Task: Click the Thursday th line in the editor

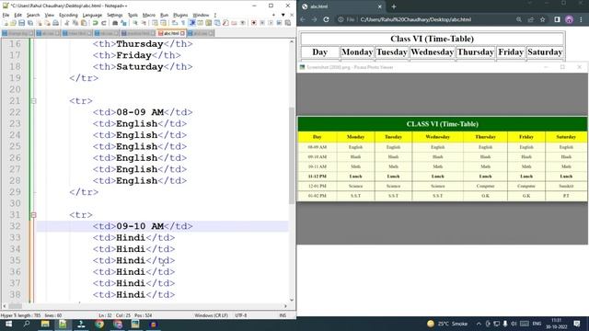Action: (143, 44)
